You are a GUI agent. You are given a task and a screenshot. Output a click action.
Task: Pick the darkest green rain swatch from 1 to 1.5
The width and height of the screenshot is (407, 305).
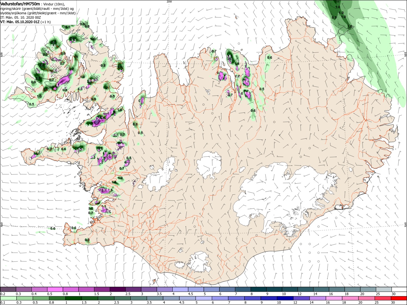coord(73,298)
